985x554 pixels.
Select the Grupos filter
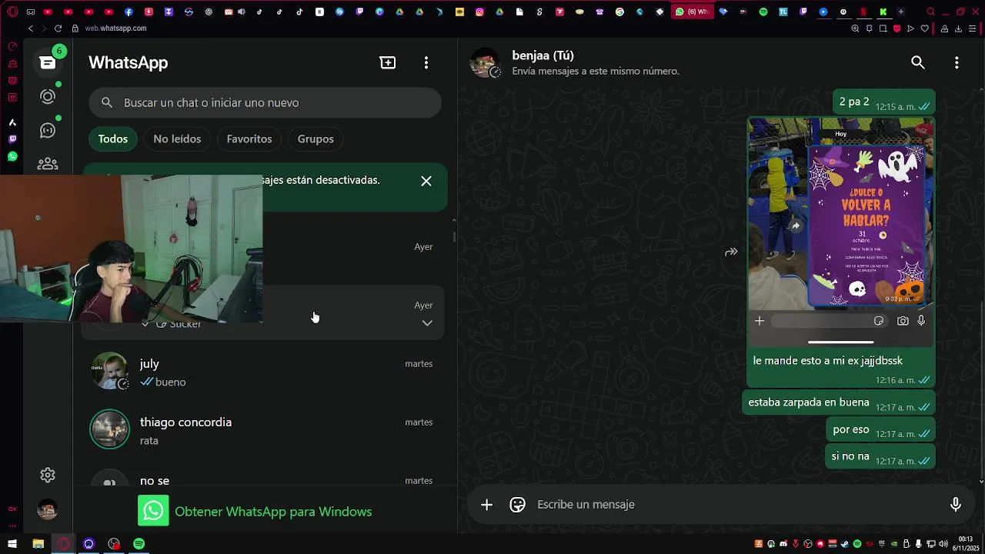[x=316, y=138]
